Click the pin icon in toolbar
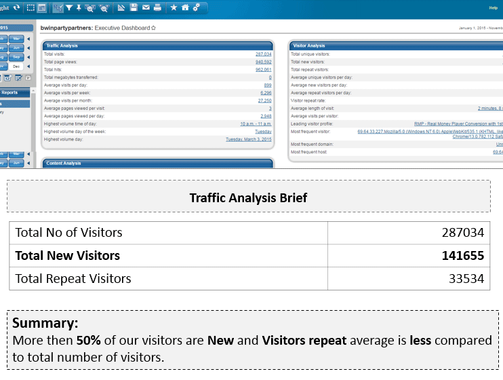 [79, 7]
